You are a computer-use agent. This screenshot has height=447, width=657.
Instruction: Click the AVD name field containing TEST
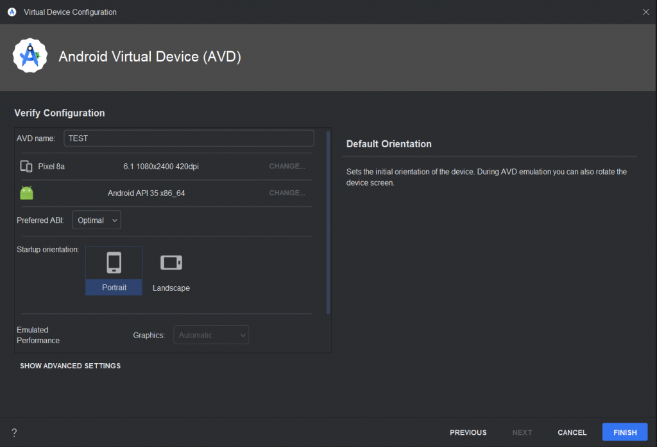tap(189, 138)
